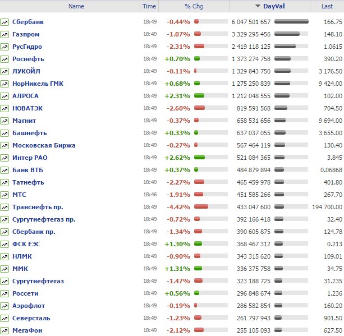Sort by Last price column header

click(x=327, y=6)
